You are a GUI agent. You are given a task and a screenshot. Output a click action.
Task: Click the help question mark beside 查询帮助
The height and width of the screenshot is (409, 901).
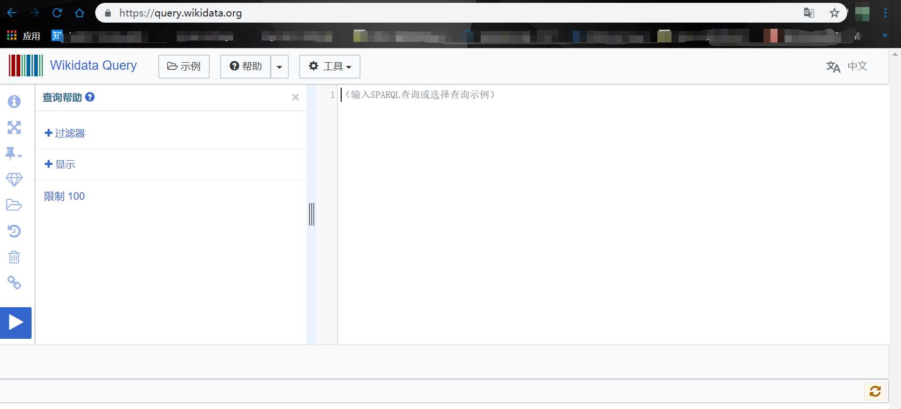[90, 97]
